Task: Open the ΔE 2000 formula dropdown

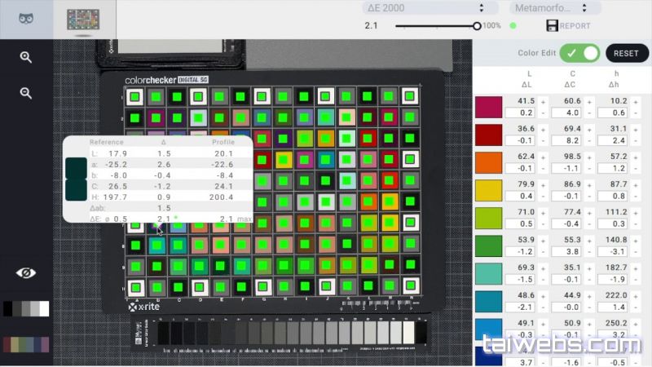Action: pyautogui.click(x=424, y=8)
